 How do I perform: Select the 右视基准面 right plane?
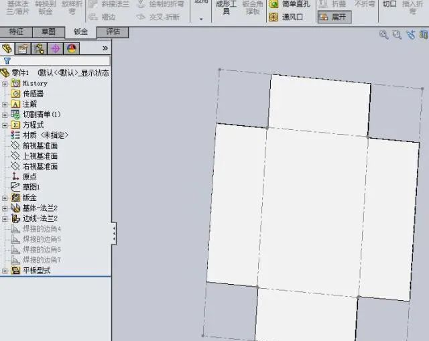40,167
